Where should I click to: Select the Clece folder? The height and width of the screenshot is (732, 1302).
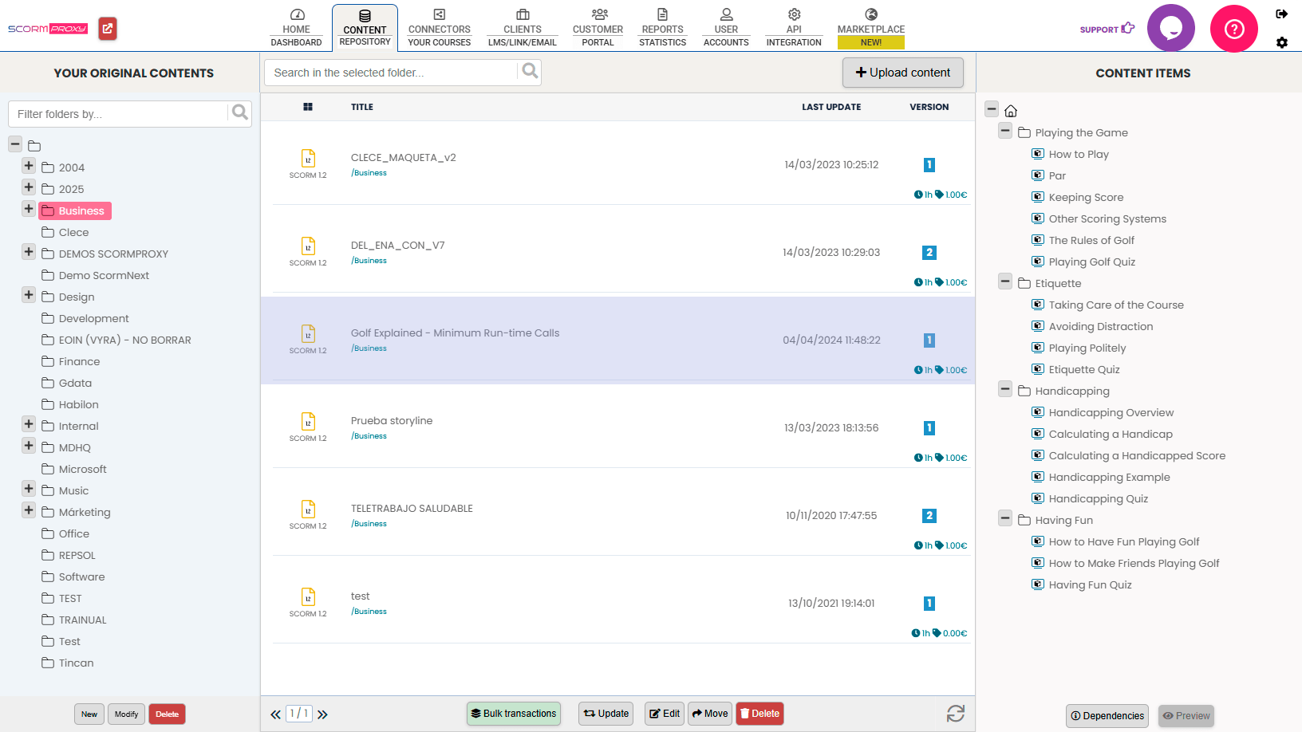tap(73, 232)
